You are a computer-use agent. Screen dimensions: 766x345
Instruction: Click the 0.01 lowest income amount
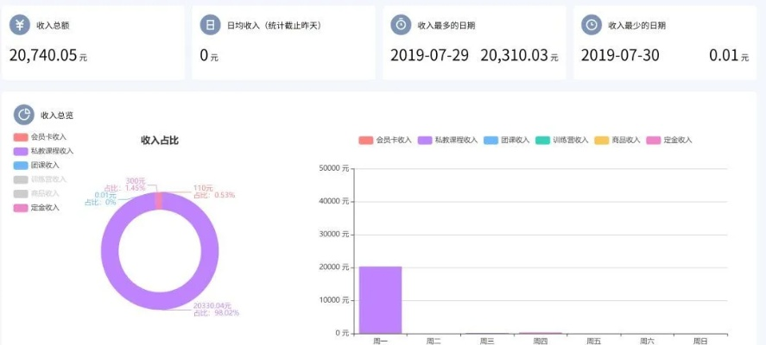coord(724,55)
